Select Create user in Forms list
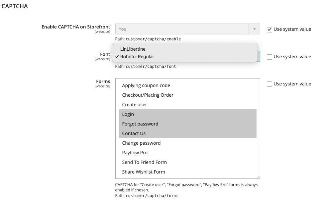 click(x=188, y=105)
